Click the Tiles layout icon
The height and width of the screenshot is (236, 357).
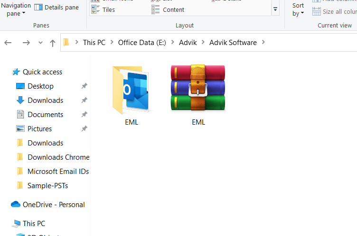click(95, 9)
